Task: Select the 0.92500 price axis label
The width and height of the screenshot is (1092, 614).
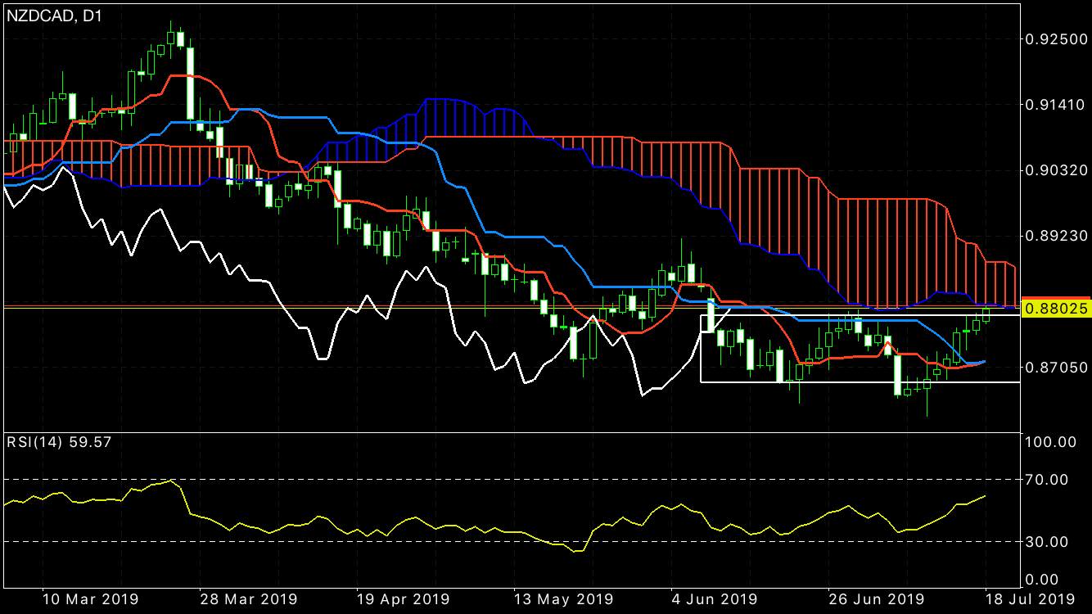Action: click(x=1057, y=38)
